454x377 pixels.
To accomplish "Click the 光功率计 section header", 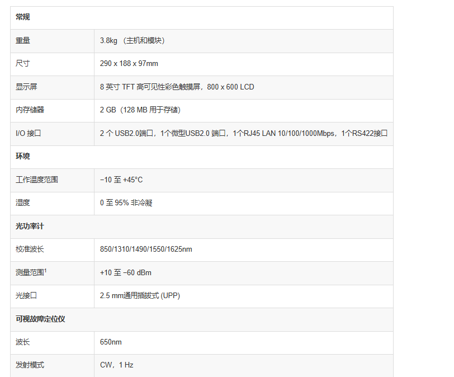I will point(30,226).
